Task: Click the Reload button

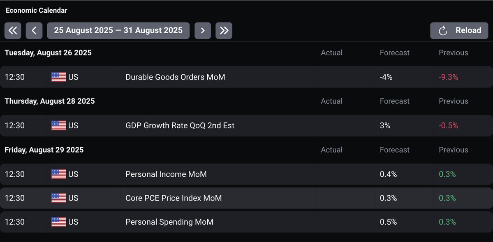Action: [459, 30]
